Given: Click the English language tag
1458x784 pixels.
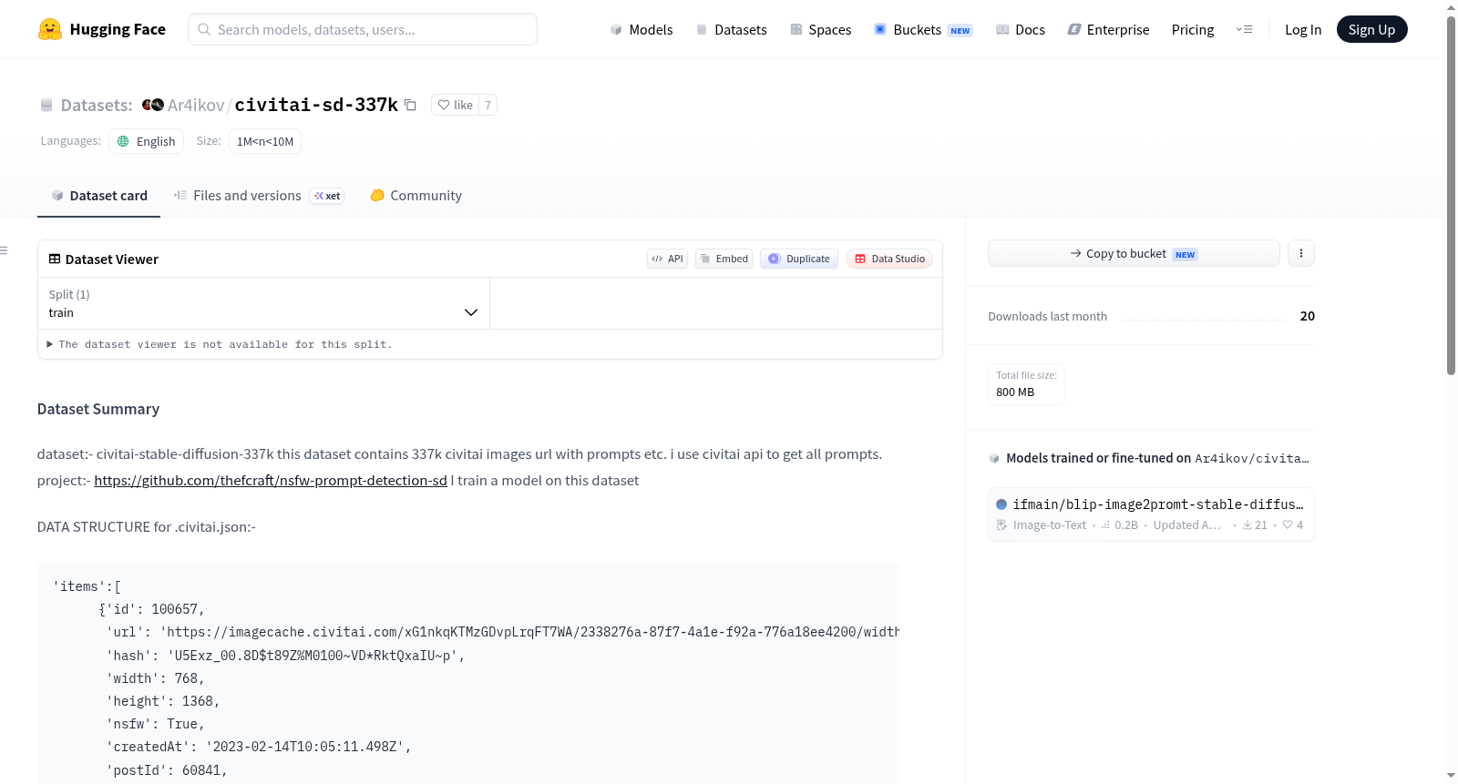Looking at the screenshot, I should 147,141.
